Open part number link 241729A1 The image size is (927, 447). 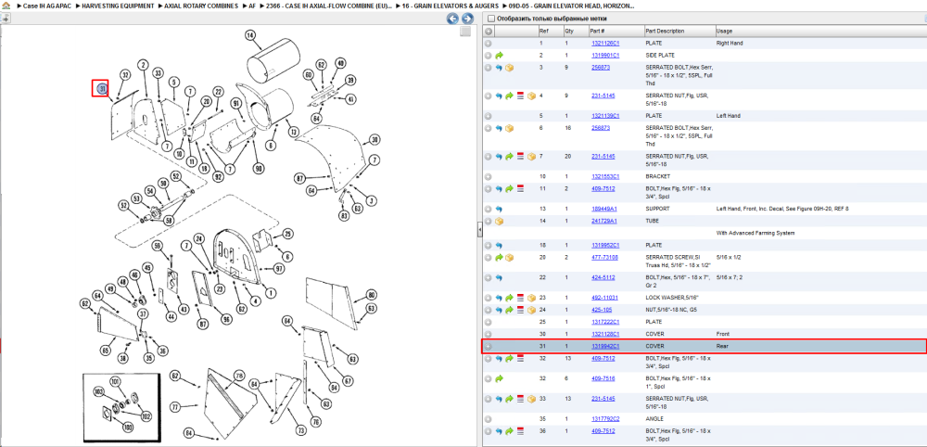pos(603,221)
